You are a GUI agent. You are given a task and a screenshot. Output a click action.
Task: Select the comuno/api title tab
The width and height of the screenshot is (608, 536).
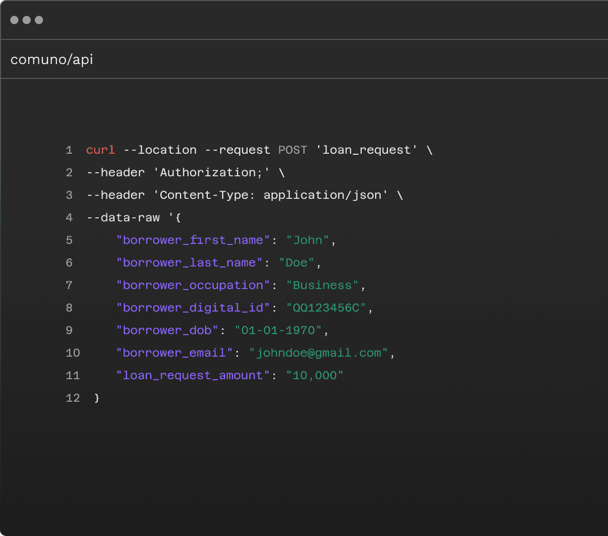52,59
